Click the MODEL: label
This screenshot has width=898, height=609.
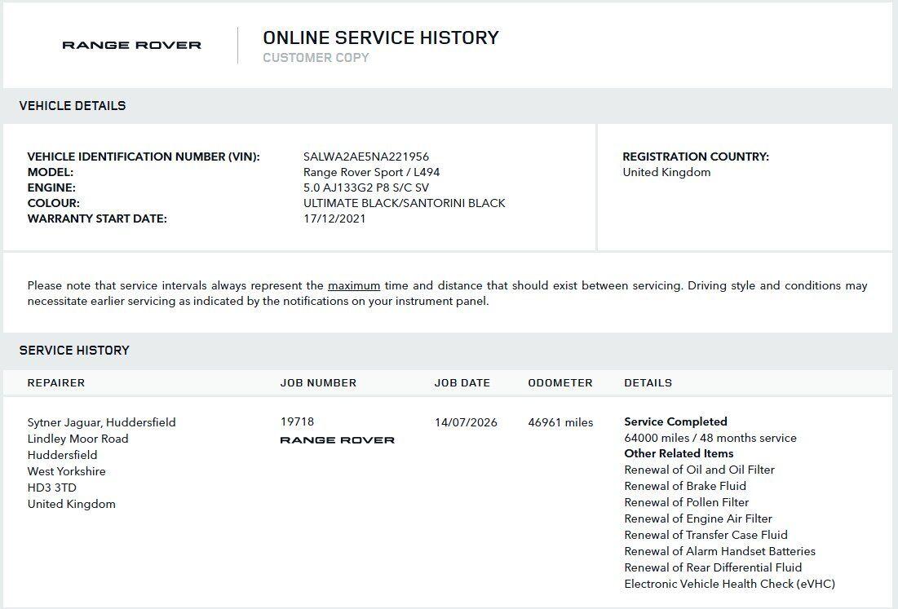[51, 172]
